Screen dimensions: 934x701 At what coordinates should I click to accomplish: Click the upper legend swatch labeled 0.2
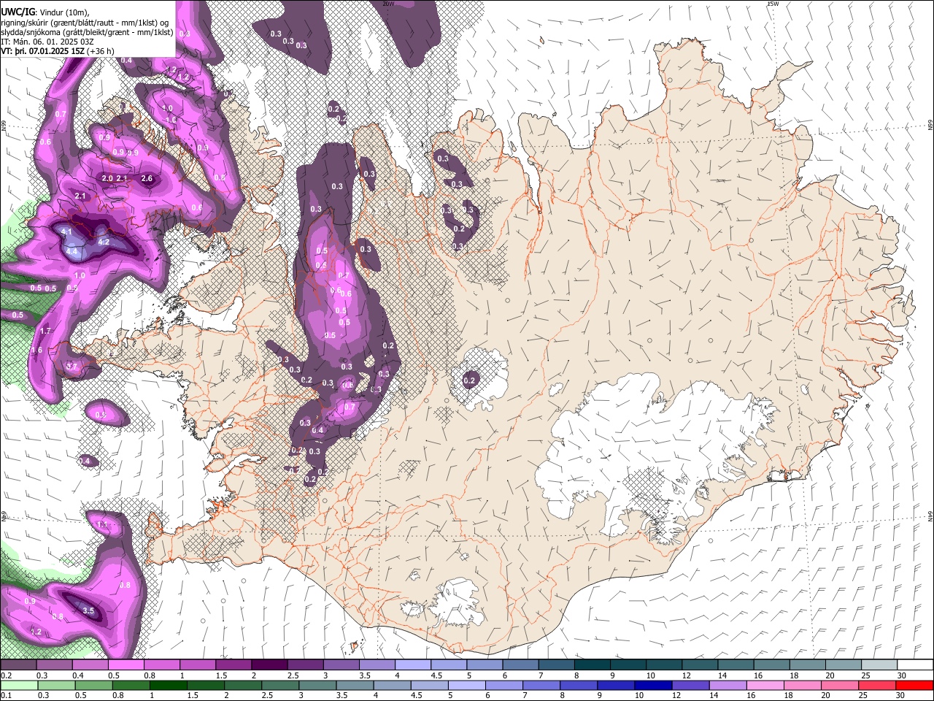(x=19, y=665)
